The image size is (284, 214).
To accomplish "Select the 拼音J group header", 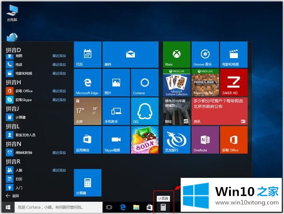I will pyautogui.click(x=12, y=109).
